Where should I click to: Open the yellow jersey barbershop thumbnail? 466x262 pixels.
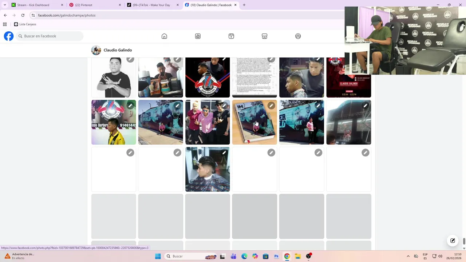coord(114,122)
